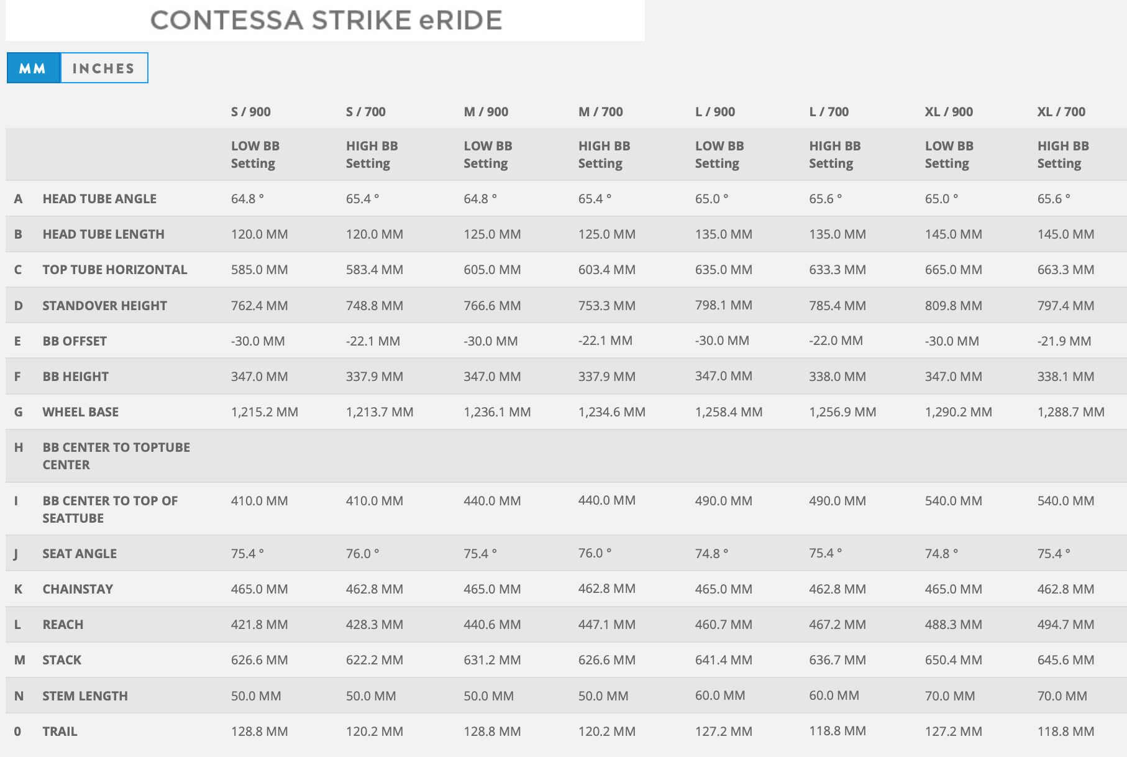Click the 1,288.7 MM wheel base value
The height and width of the screenshot is (757, 1127).
click(x=1070, y=412)
